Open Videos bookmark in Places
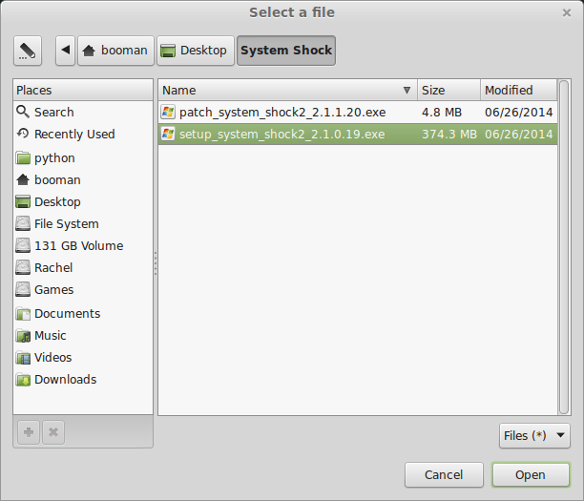 tap(83, 358)
